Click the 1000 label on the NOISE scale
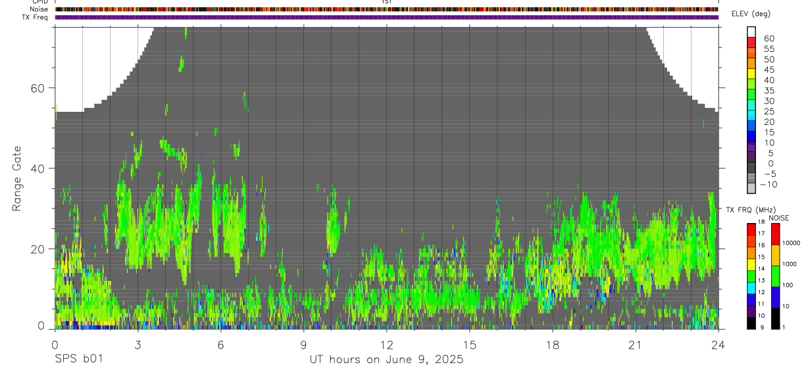The image size is (808, 373). pos(789,264)
